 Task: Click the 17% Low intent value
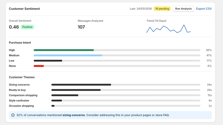coord(209,61)
